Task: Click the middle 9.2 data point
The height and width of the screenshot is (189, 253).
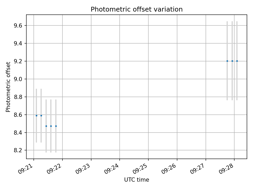Action: [232, 61]
